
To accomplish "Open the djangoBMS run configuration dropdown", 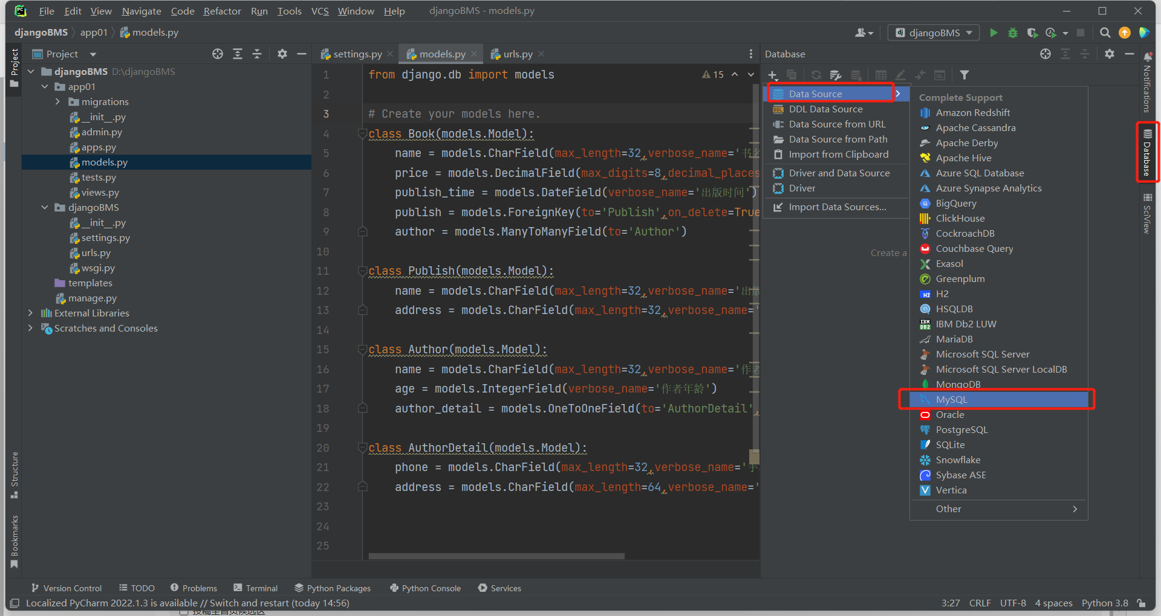I will pos(934,33).
